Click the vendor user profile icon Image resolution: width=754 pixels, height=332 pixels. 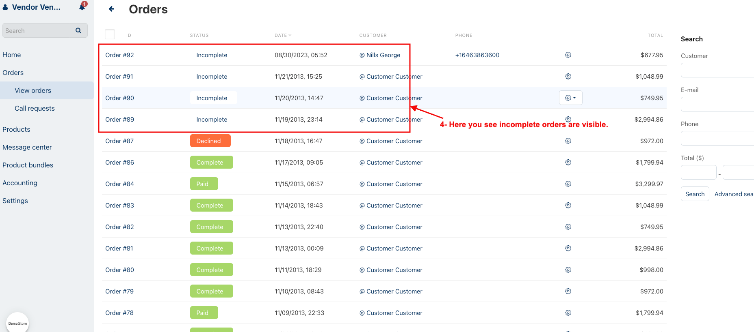coord(5,7)
